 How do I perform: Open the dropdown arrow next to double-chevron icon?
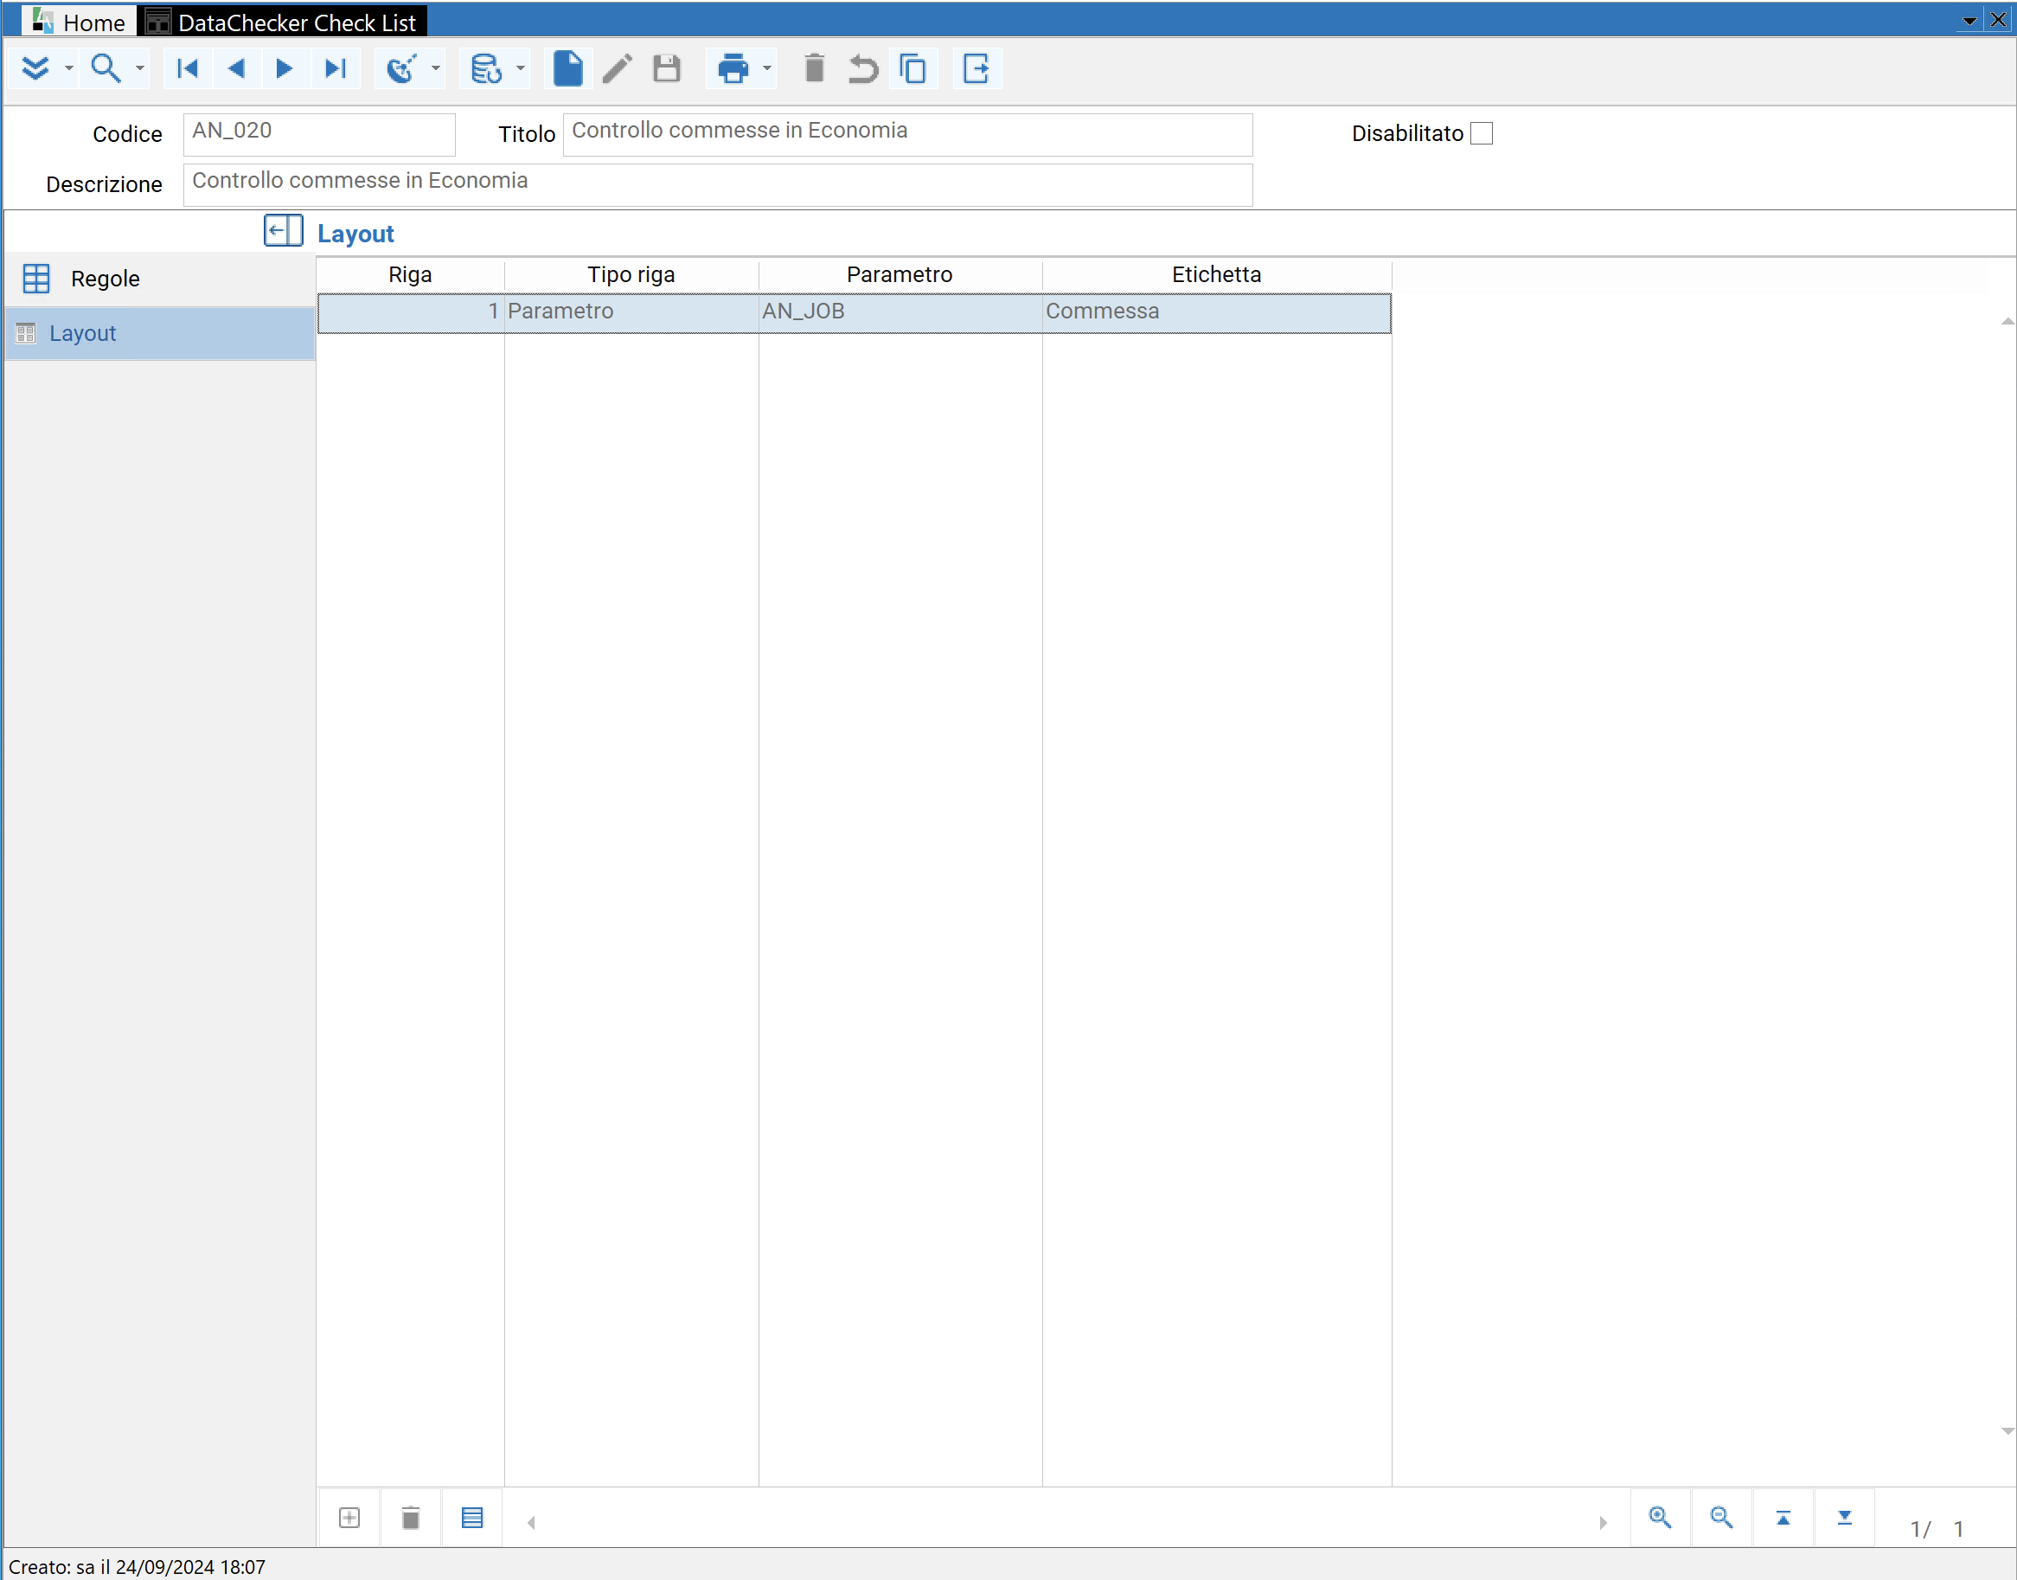click(68, 68)
